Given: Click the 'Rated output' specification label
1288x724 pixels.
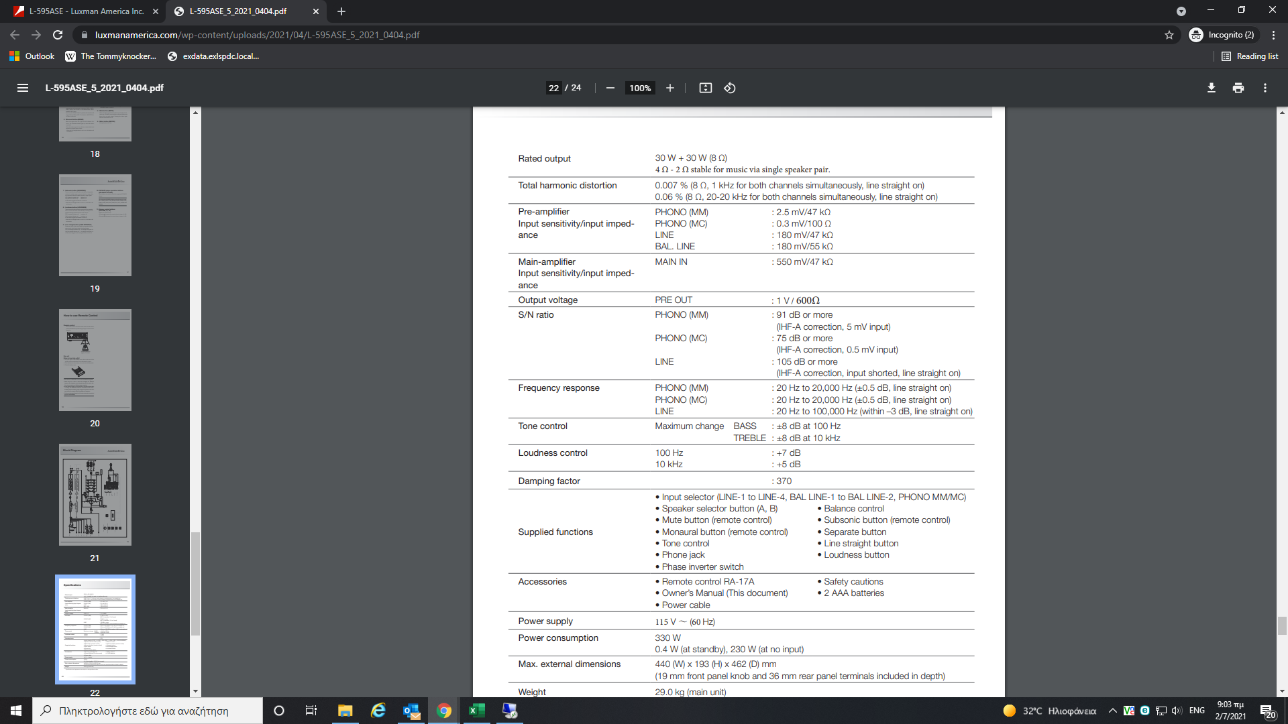Looking at the screenshot, I should tap(544, 159).
